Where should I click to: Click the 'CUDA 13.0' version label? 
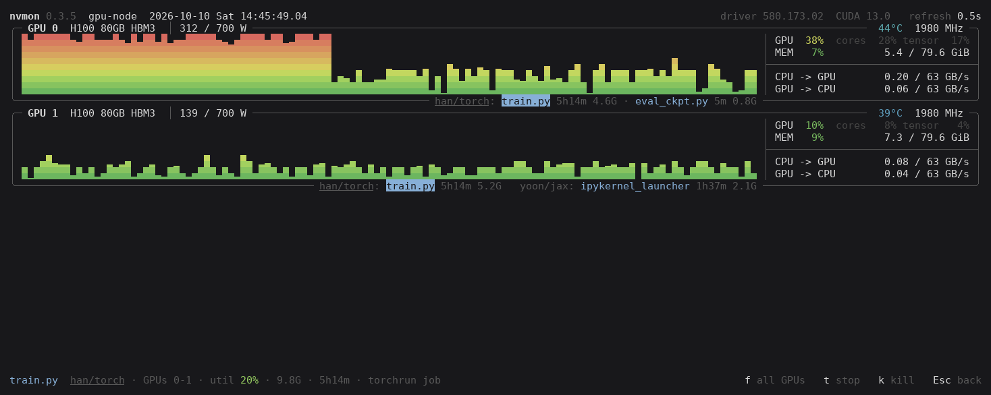click(863, 16)
